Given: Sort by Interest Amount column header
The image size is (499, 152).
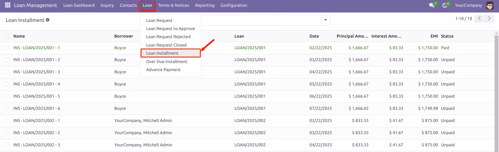Looking at the screenshot, I should (386, 36).
